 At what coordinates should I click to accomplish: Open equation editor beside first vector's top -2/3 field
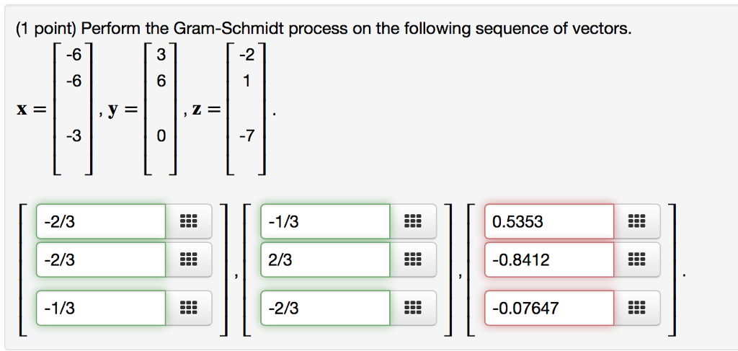[x=188, y=221]
